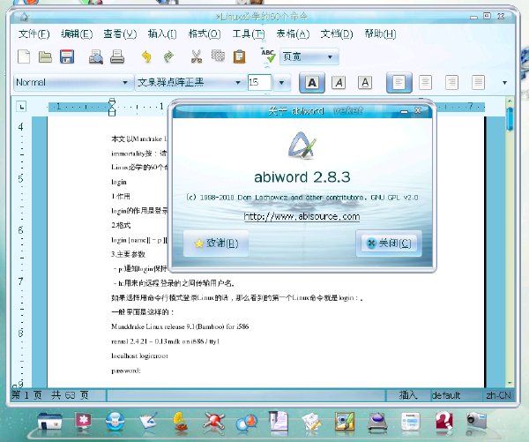Expand the Normal paragraph style dropdown

[x=125, y=82]
